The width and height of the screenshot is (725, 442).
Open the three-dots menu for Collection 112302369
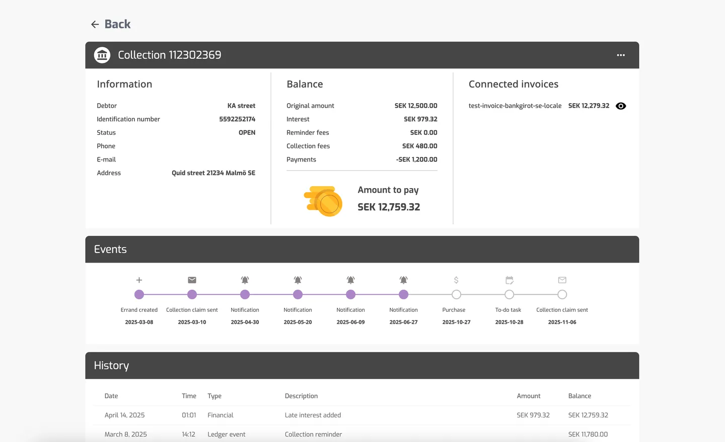click(621, 55)
